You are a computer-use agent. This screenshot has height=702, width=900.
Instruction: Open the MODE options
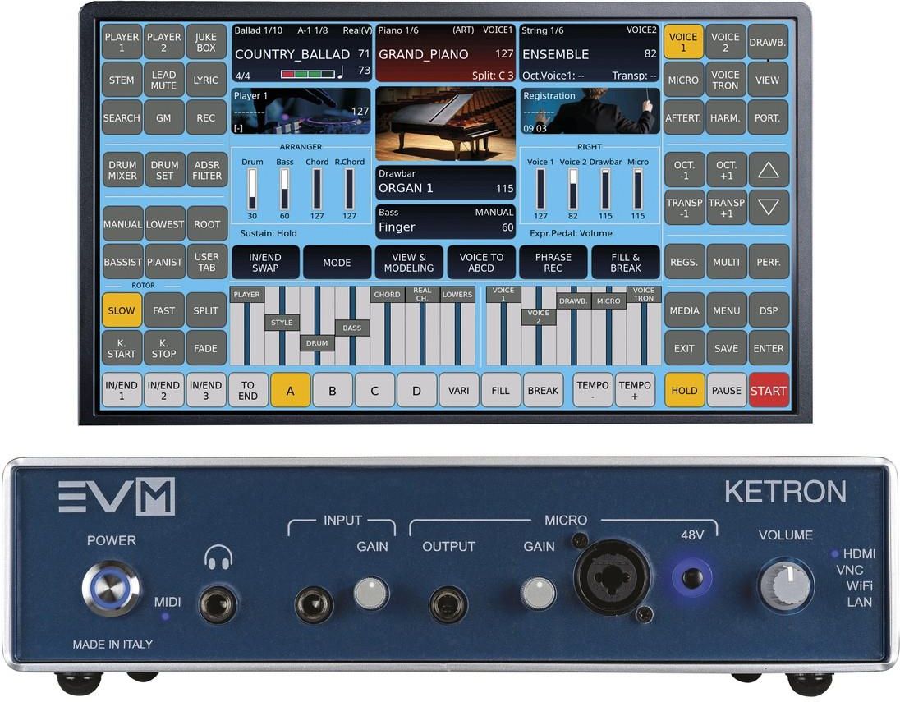tap(337, 262)
